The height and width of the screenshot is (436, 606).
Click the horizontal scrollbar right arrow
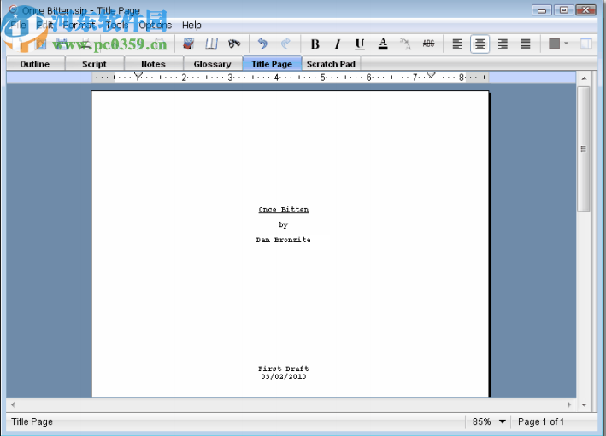[x=569, y=404]
